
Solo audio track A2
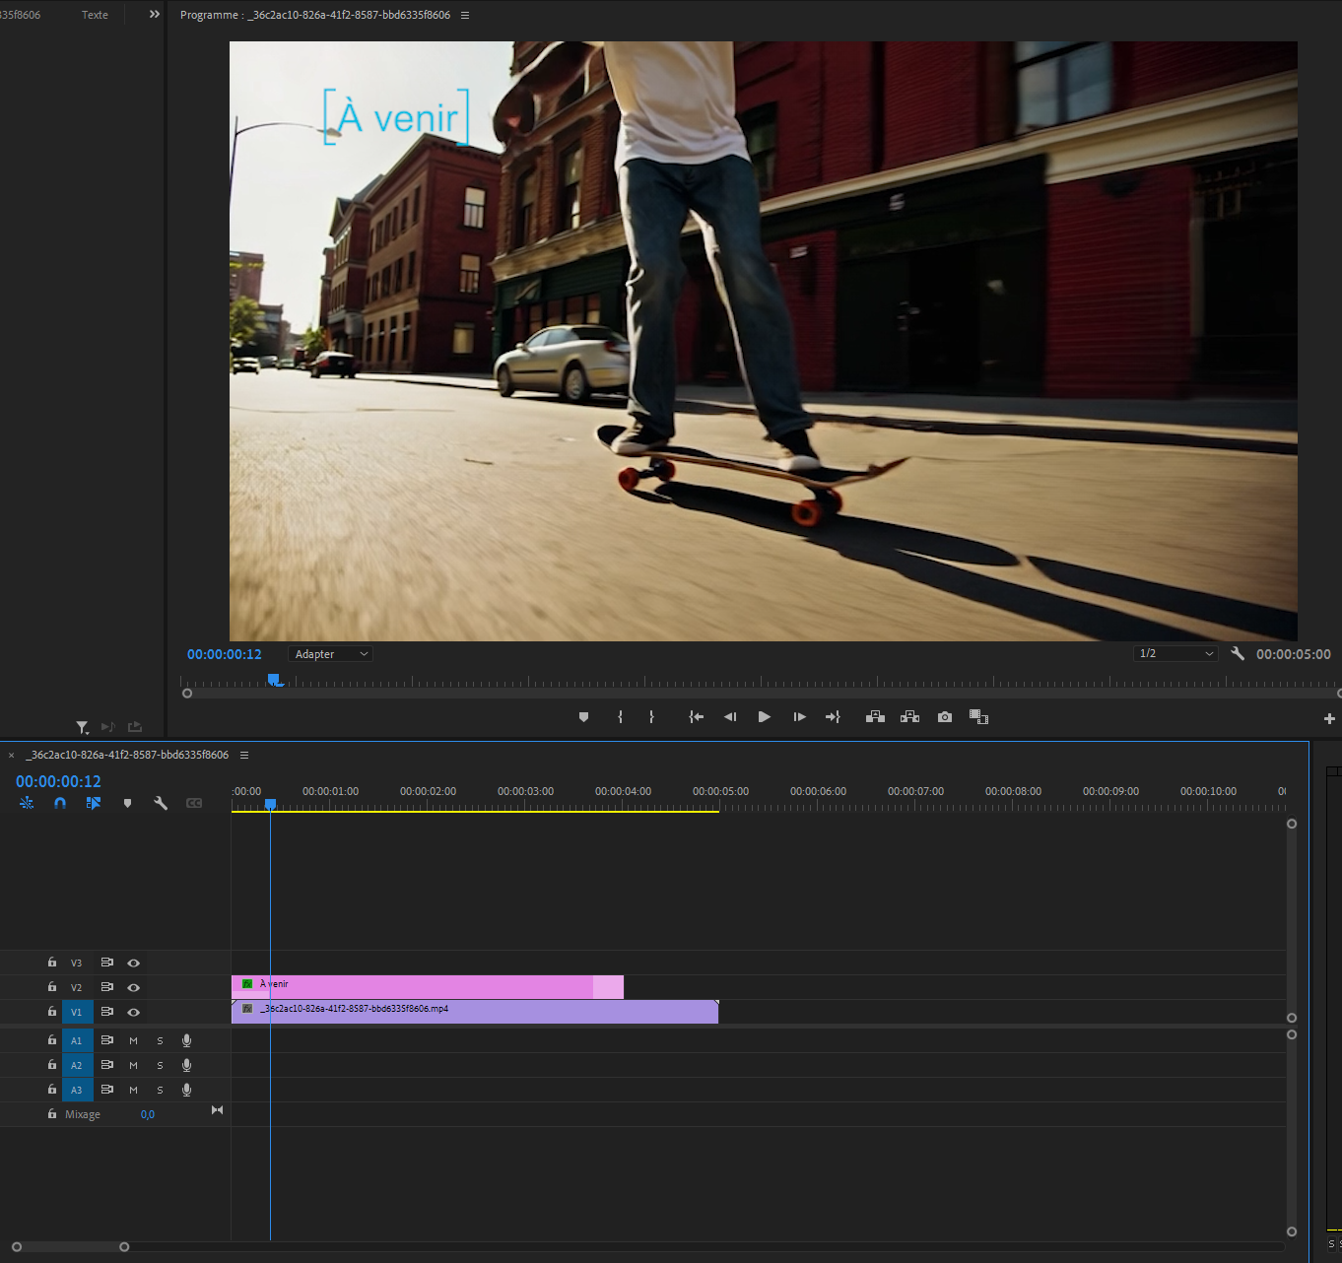(x=160, y=1065)
